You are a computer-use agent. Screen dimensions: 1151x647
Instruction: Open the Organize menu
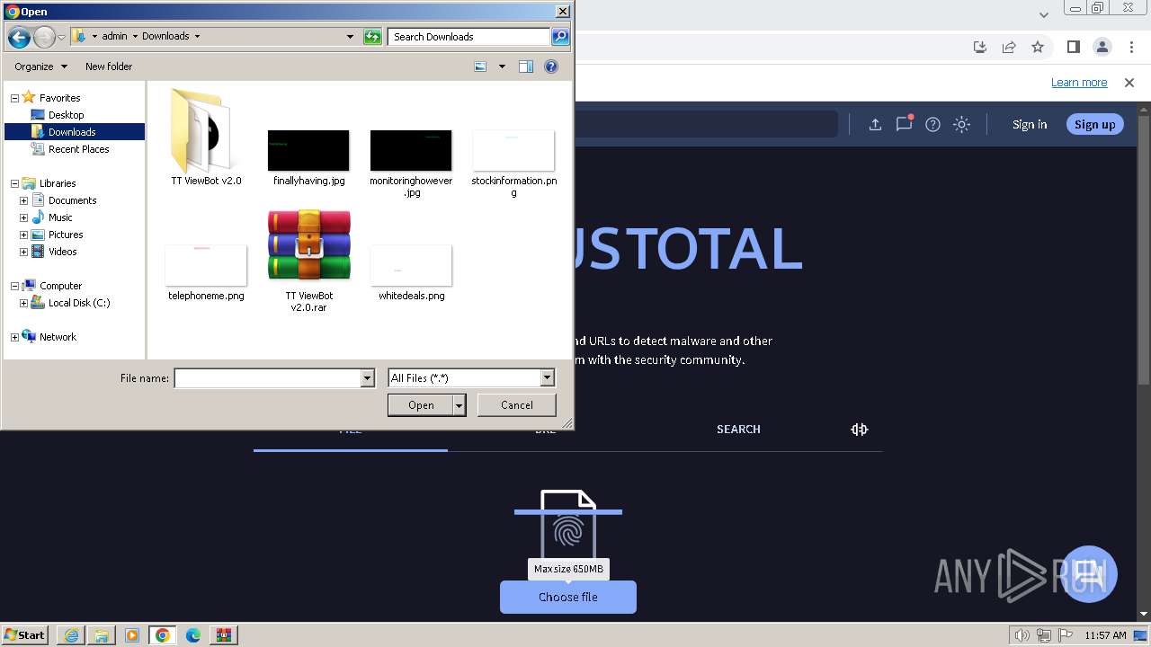click(40, 66)
